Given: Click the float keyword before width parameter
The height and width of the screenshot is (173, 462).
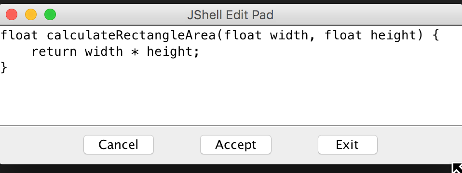Looking at the screenshot, I should (243, 36).
